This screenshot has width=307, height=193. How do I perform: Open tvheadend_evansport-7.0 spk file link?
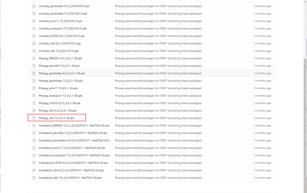click(x=74, y=155)
